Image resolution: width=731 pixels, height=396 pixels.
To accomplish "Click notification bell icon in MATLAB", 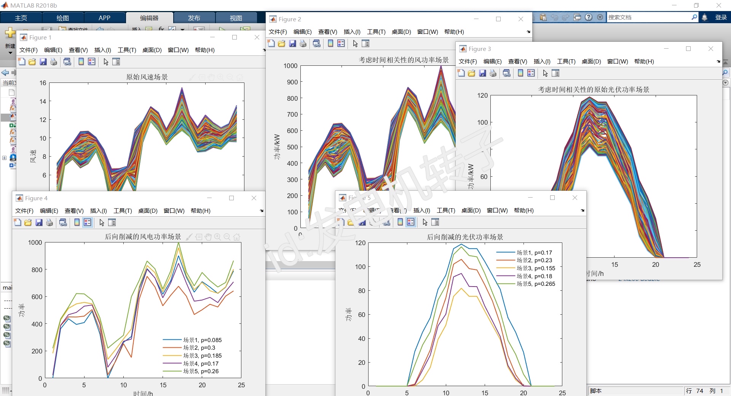I will 705,17.
